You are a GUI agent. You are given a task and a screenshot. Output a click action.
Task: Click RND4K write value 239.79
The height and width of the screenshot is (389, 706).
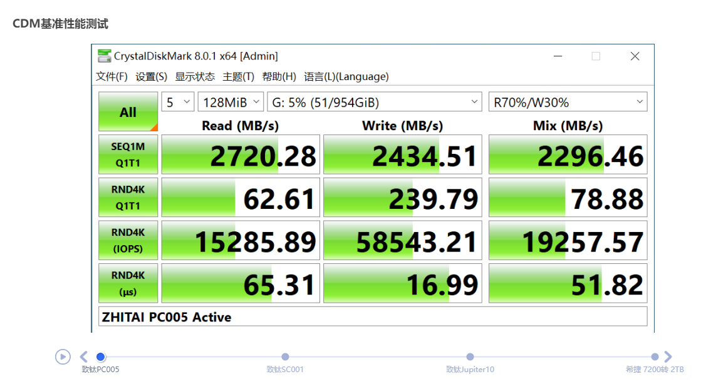tap(403, 198)
